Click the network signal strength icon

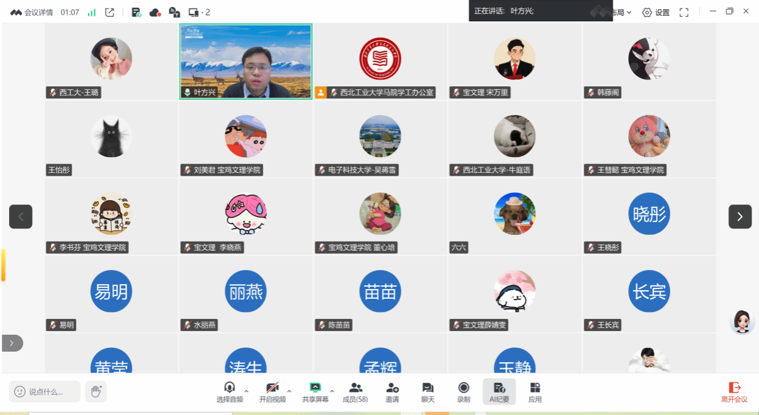tap(92, 12)
